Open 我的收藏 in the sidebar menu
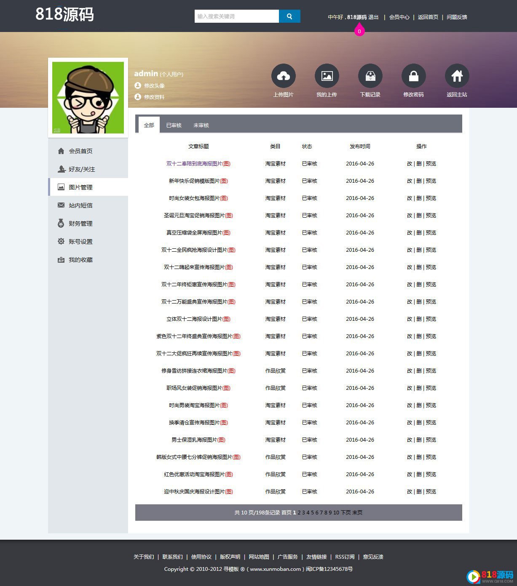Image resolution: width=517 pixels, height=586 pixels. point(80,260)
